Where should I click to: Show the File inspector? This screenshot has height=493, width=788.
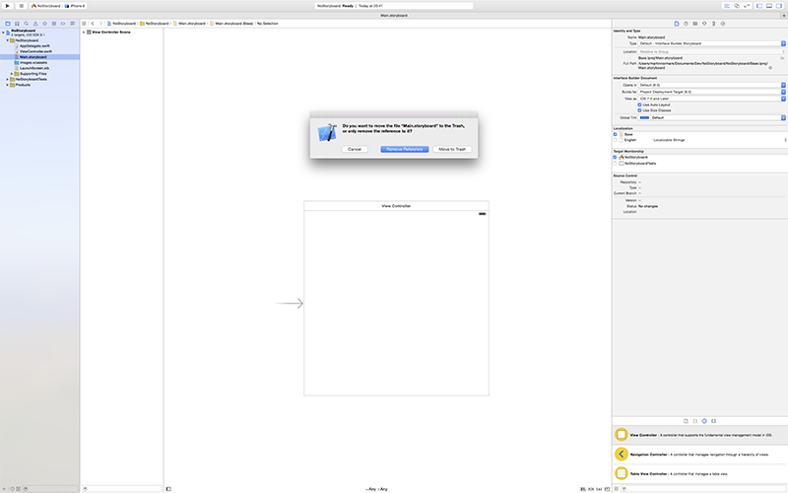pos(677,24)
